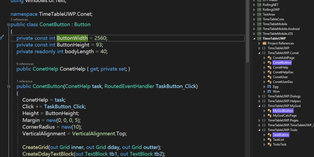Viewport: 314px width, 157px height.
Task: Expand the Project References node
Action: pyautogui.click(x=259, y=43)
